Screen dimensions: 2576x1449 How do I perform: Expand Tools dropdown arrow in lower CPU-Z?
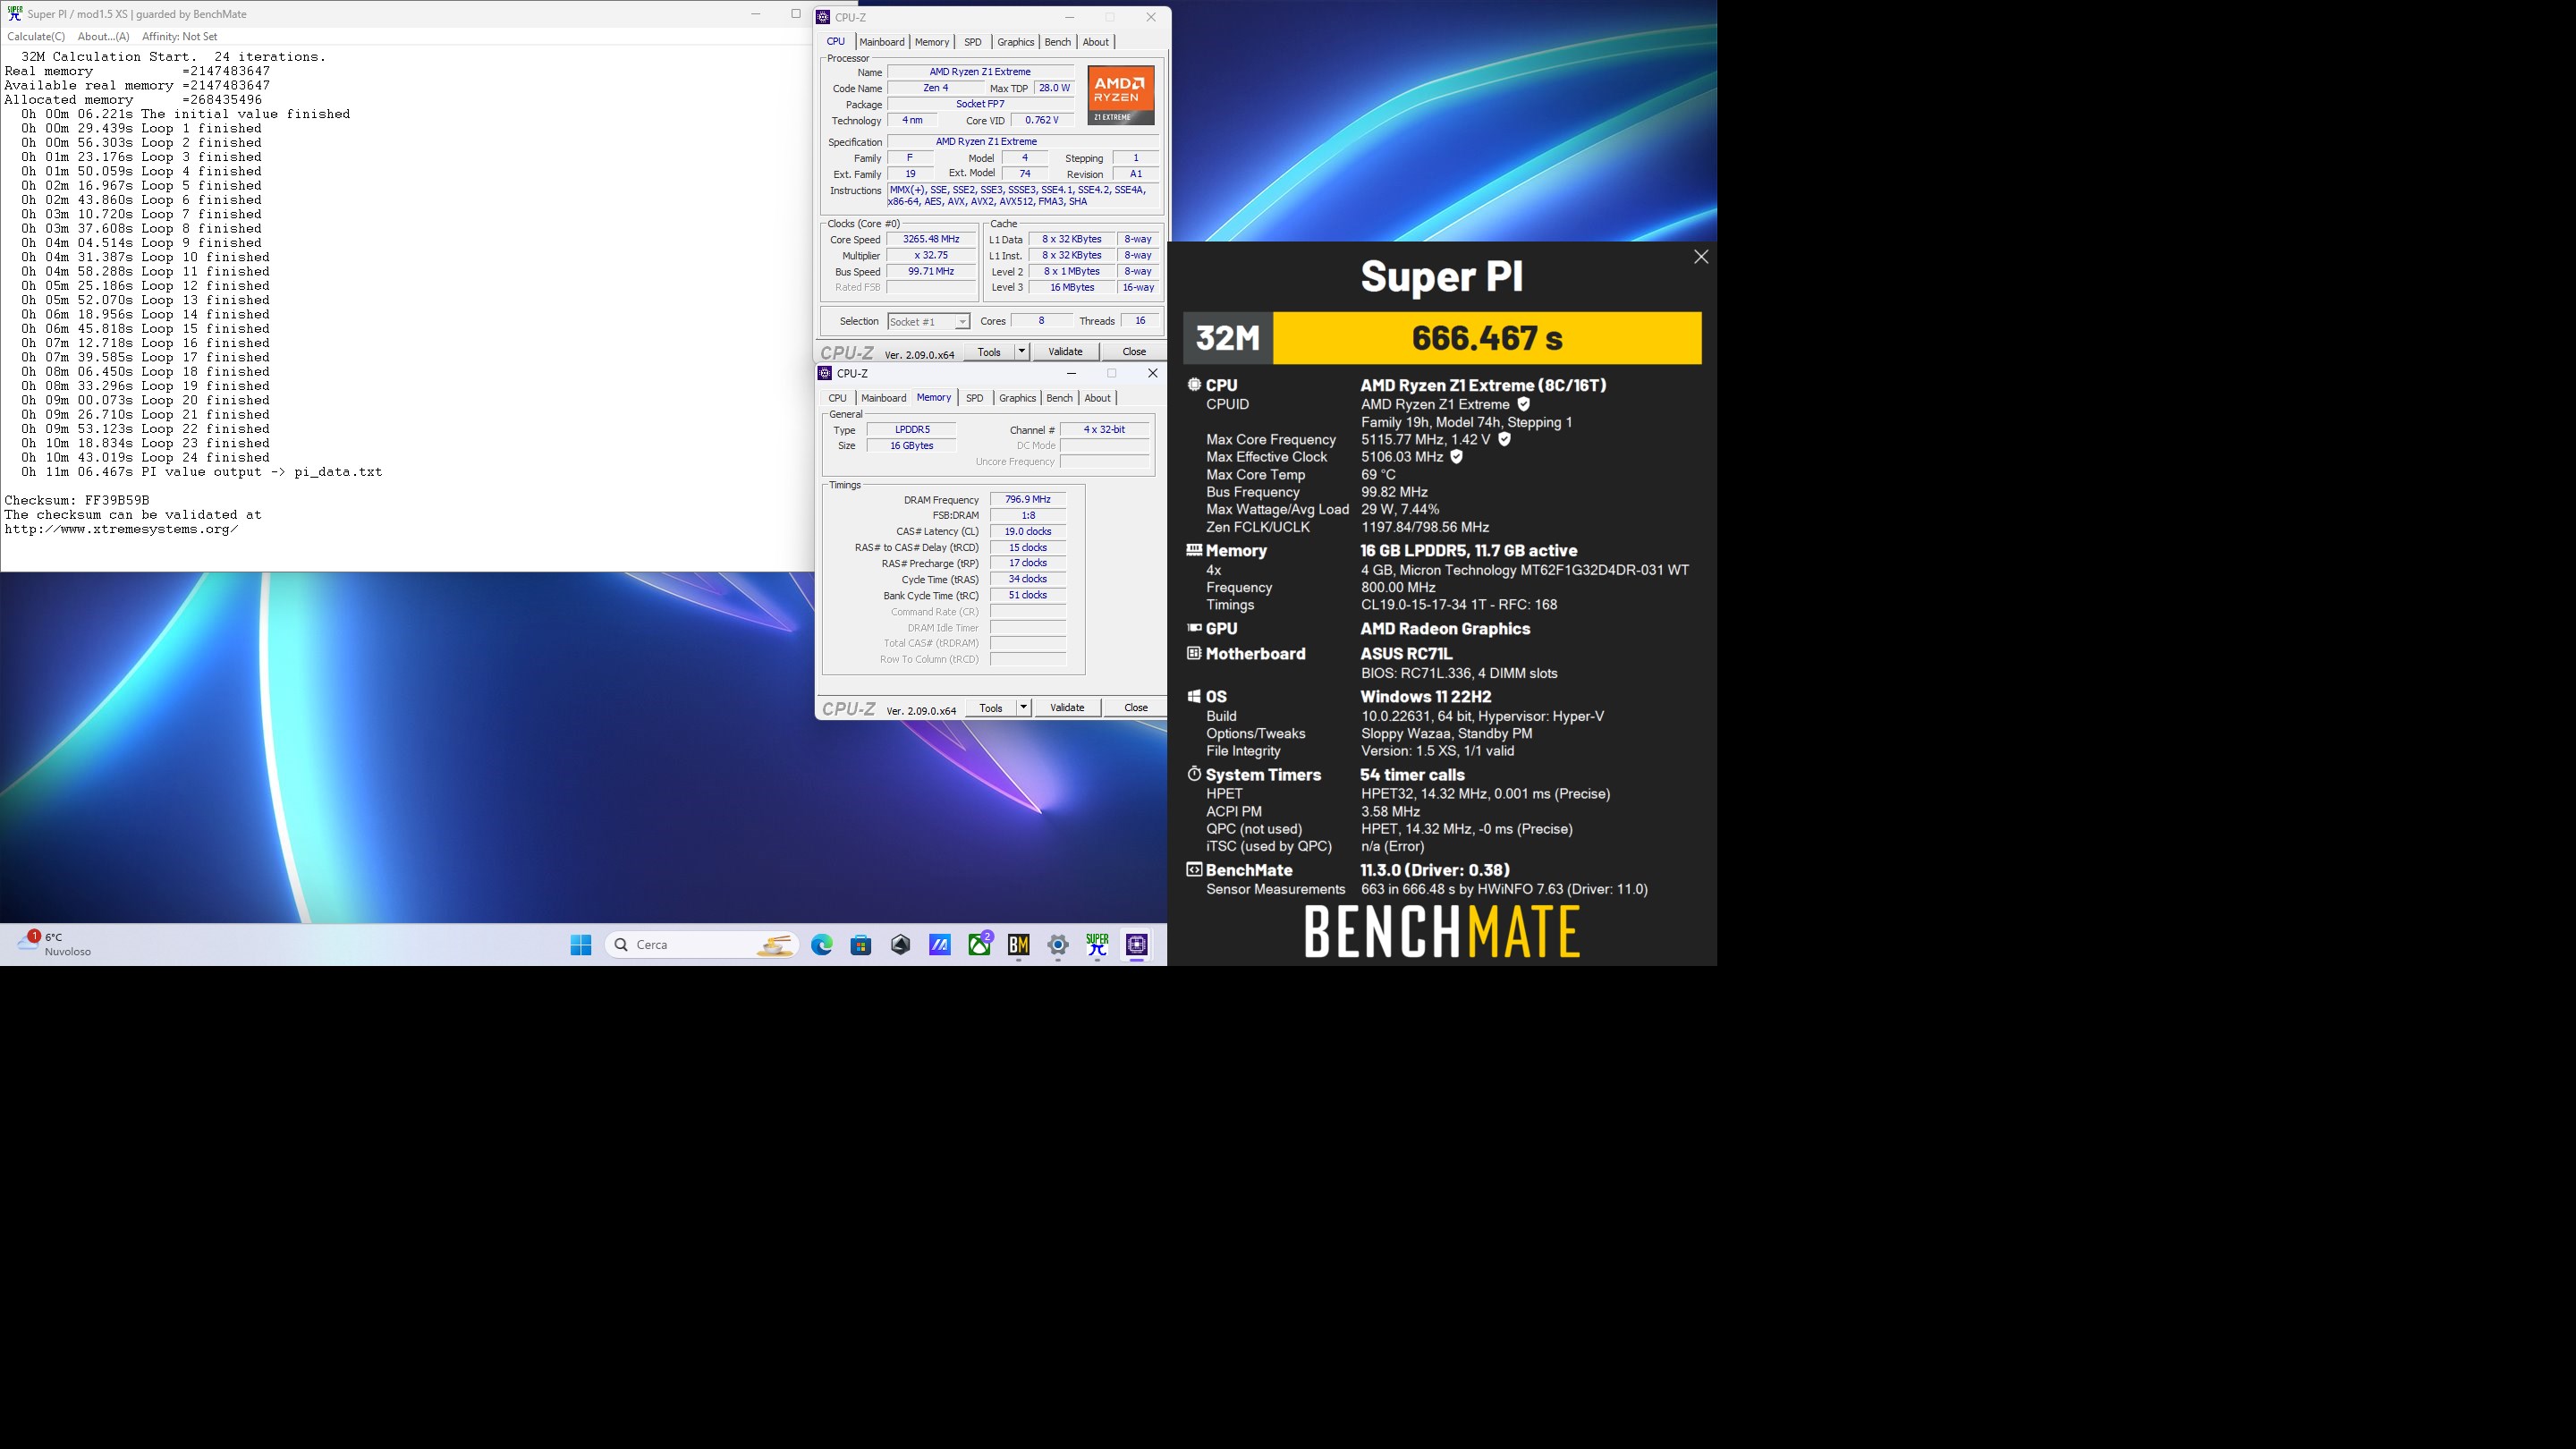tap(1024, 708)
